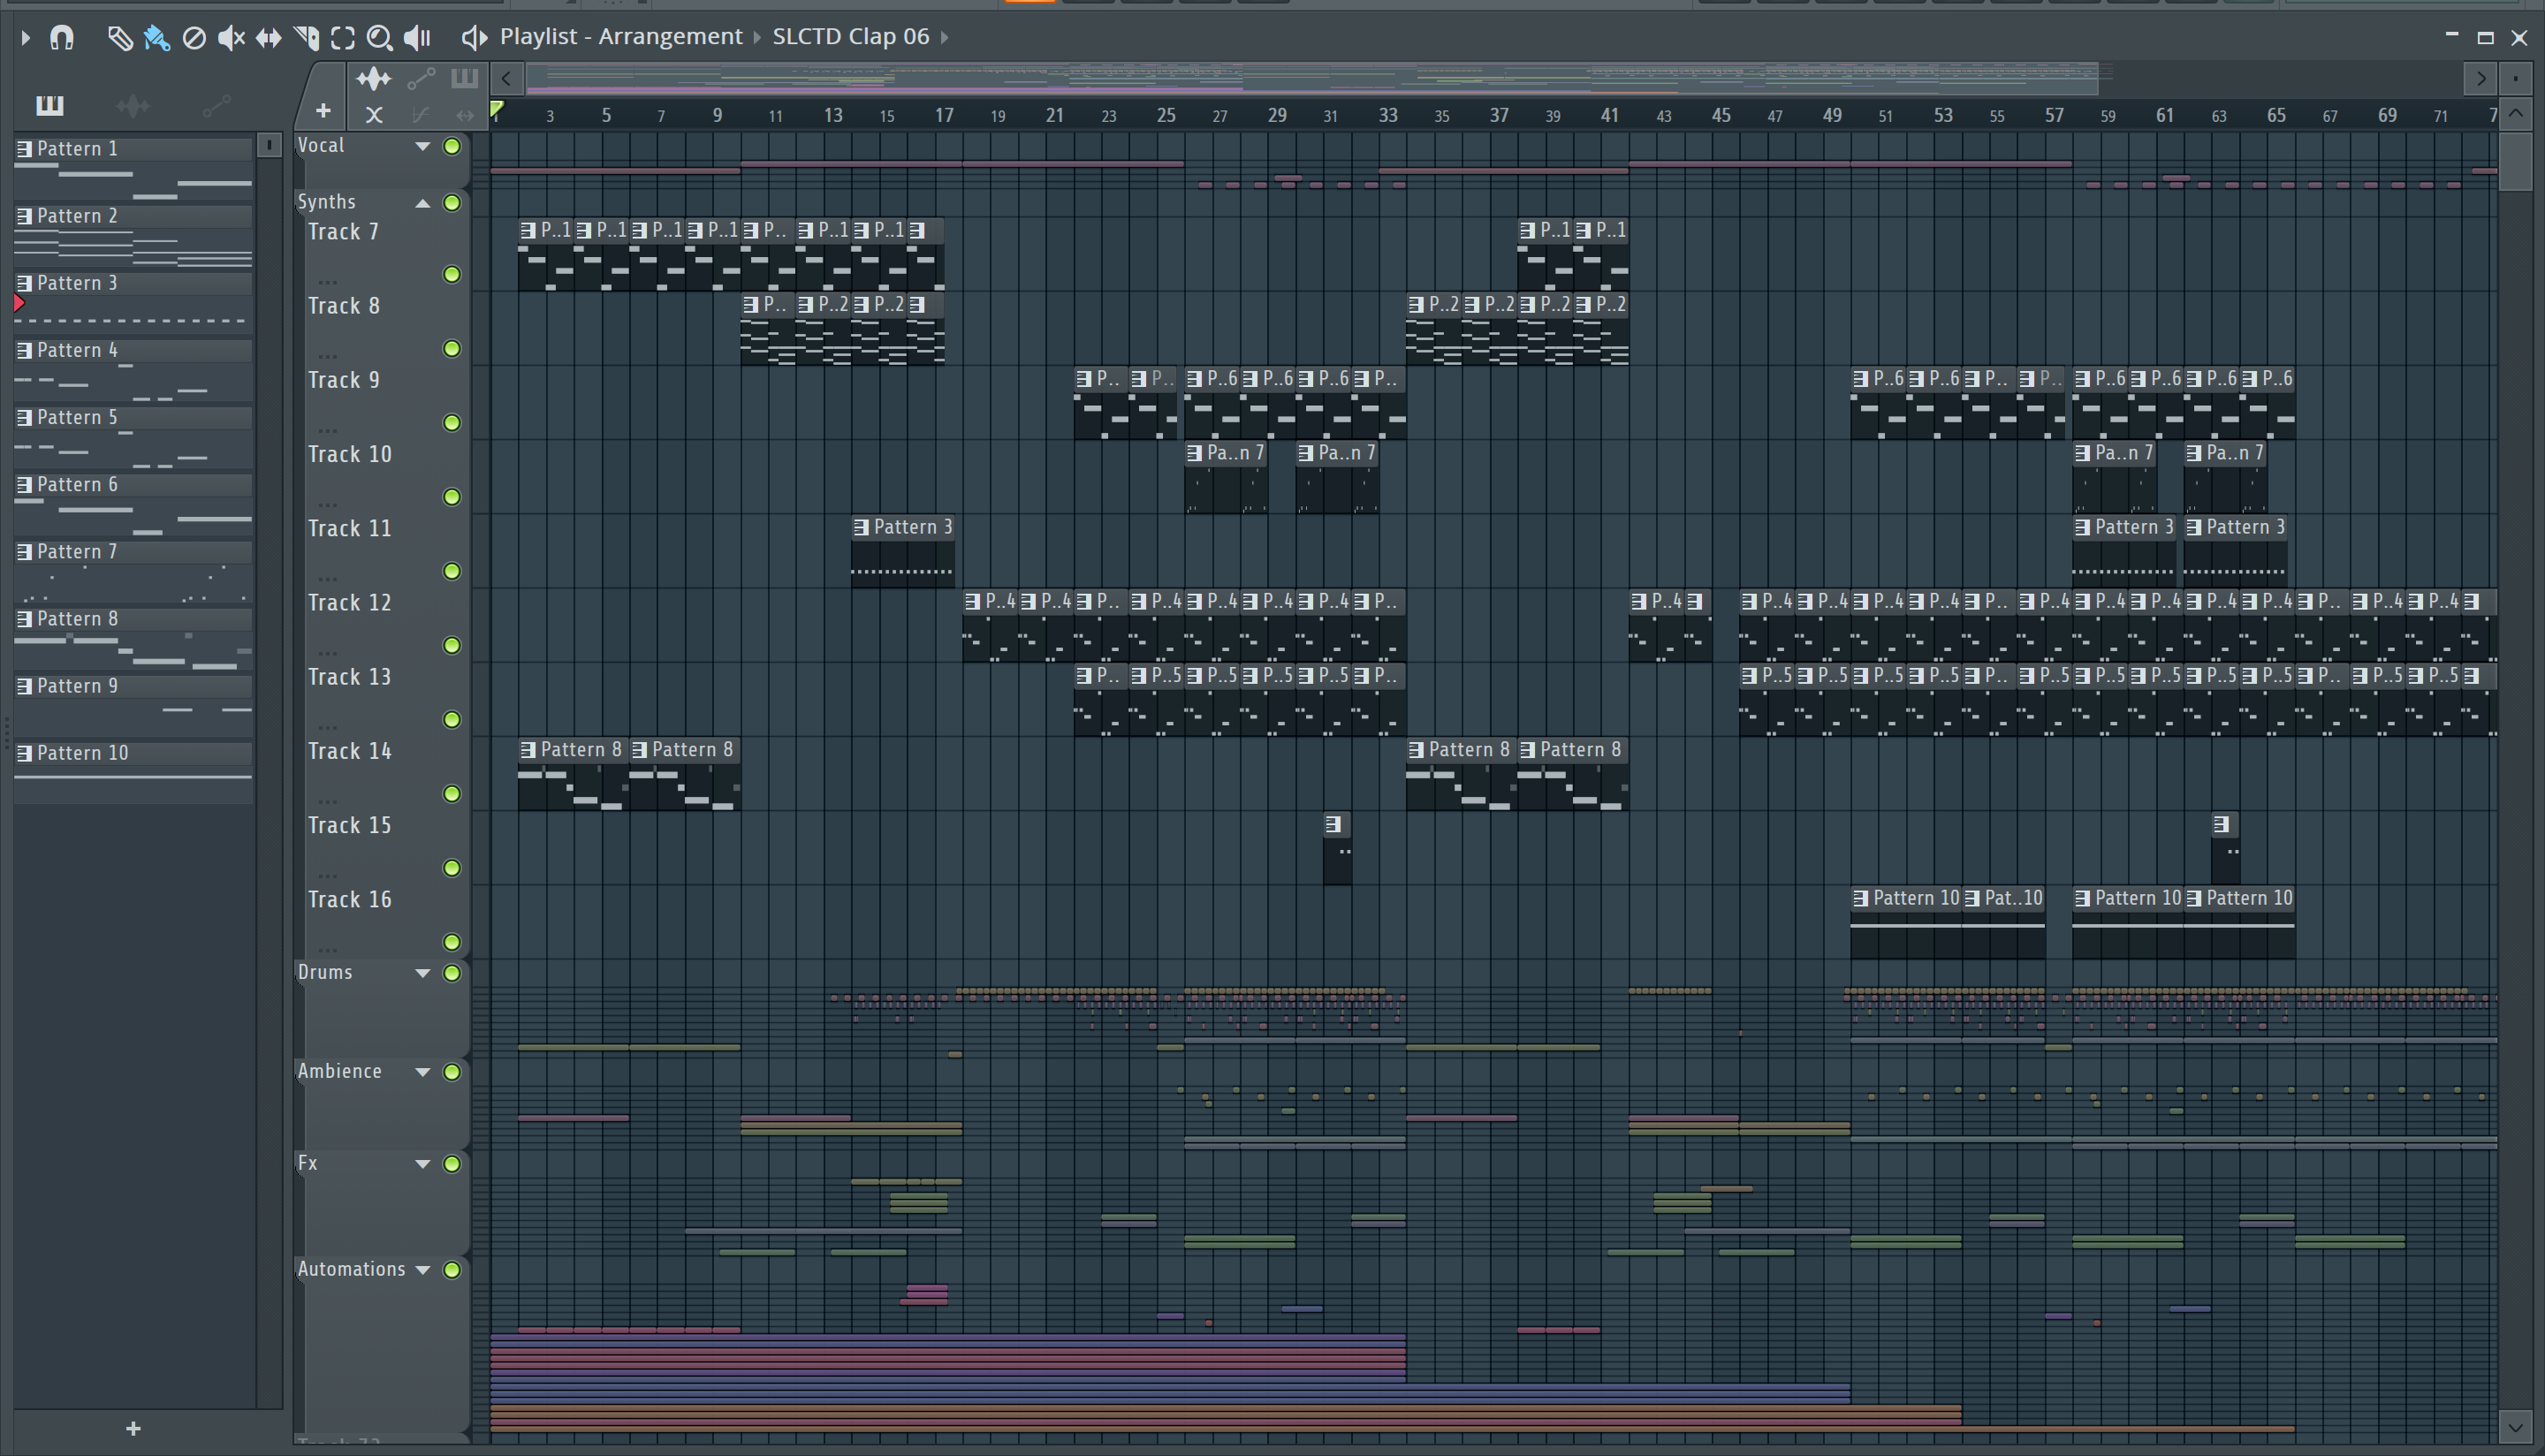Toggle mute on Track 9

tap(452, 423)
